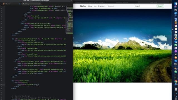Viewport: 178px width, 100px height.
Task: Click the carousel landscape image
Action: pos(122,46)
